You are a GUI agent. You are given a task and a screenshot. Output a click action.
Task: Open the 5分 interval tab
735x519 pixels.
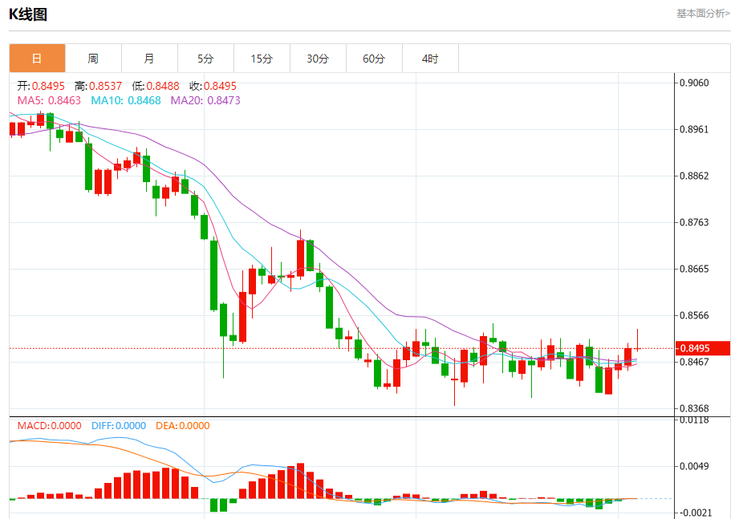[205, 59]
